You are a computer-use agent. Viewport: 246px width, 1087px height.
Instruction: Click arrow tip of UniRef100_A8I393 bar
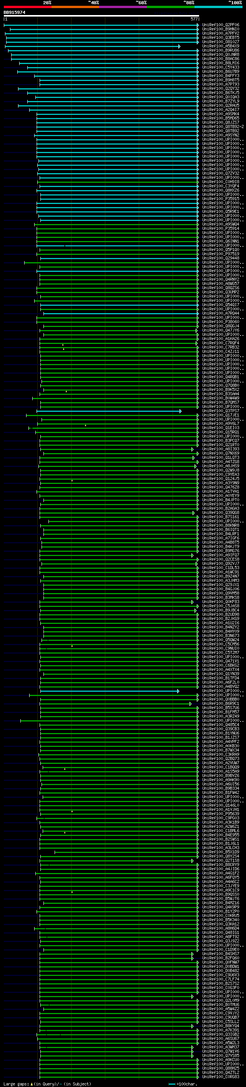coord(193,449)
